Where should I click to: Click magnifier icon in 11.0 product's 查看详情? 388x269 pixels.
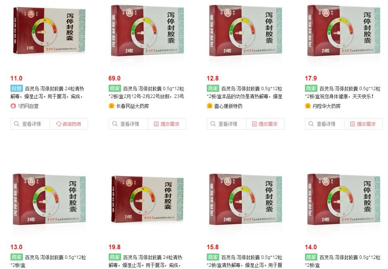17,123
